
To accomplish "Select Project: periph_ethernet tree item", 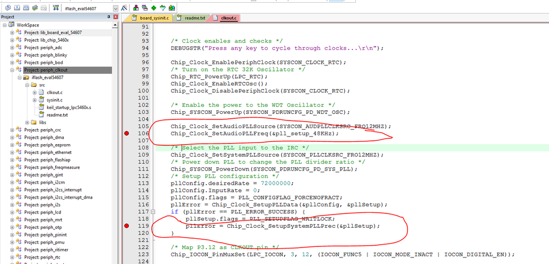I will pyautogui.click(x=48, y=152).
